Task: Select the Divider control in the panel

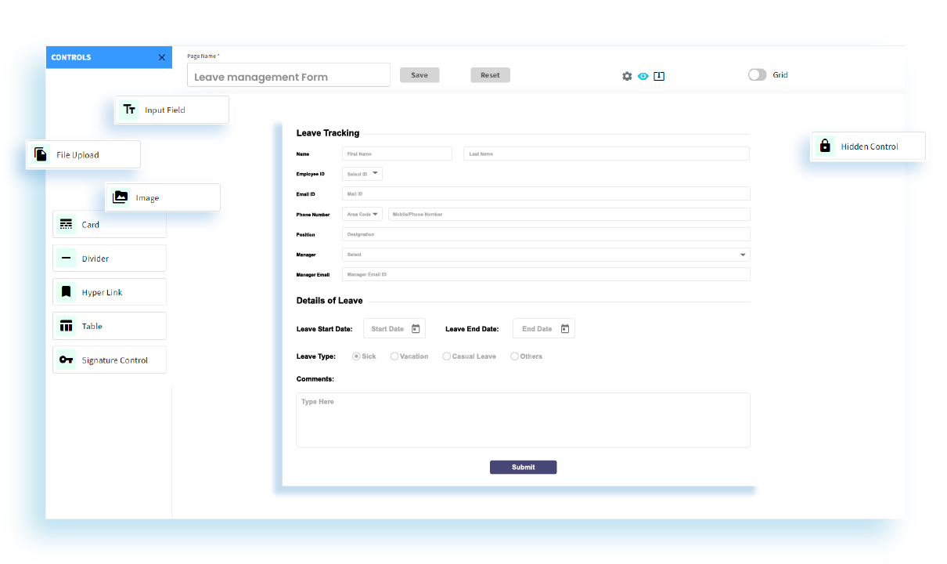Action: (x=109, y=258)
